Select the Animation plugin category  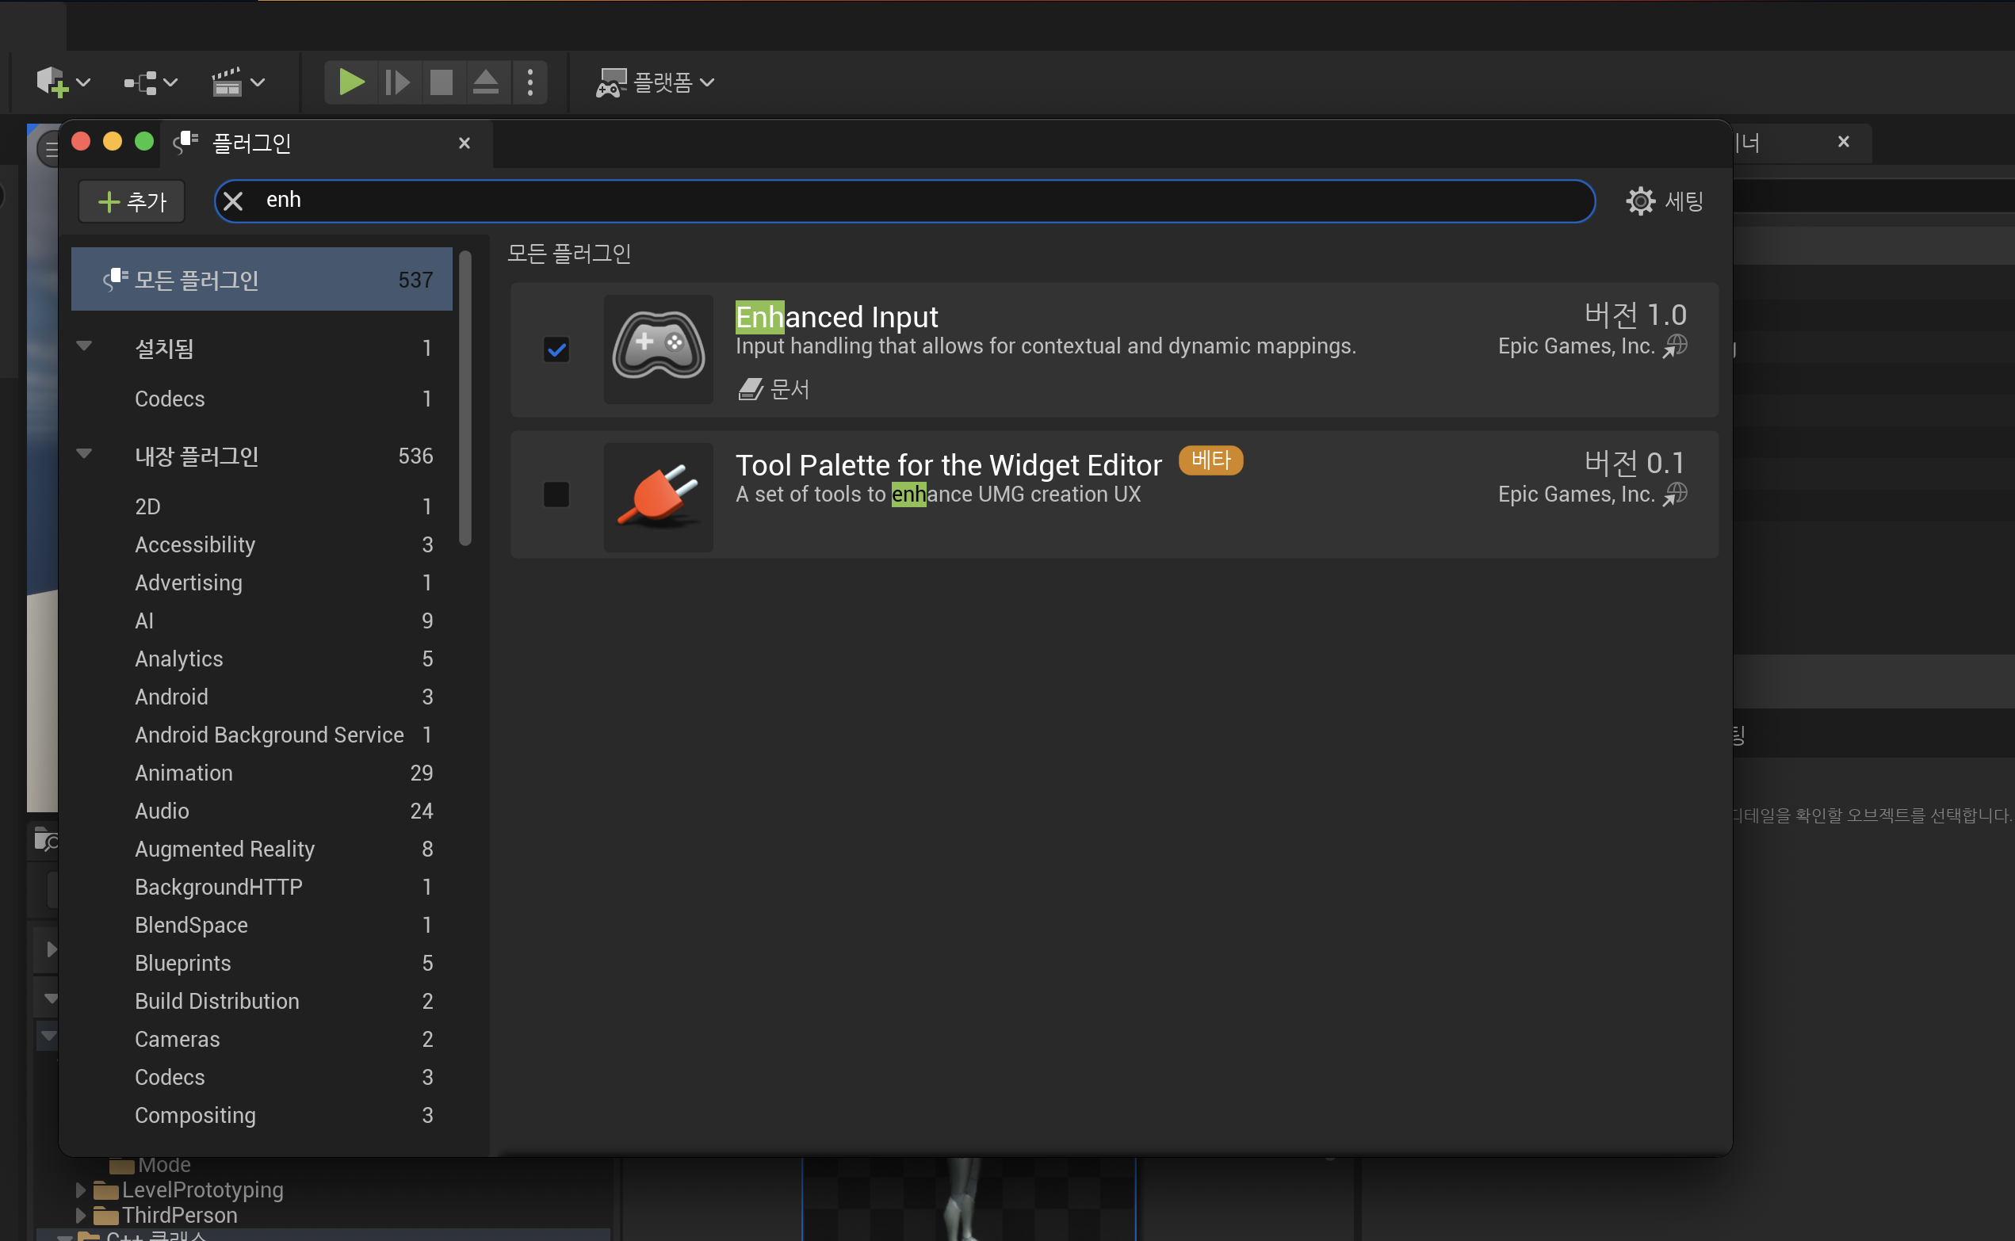(184, 773)
